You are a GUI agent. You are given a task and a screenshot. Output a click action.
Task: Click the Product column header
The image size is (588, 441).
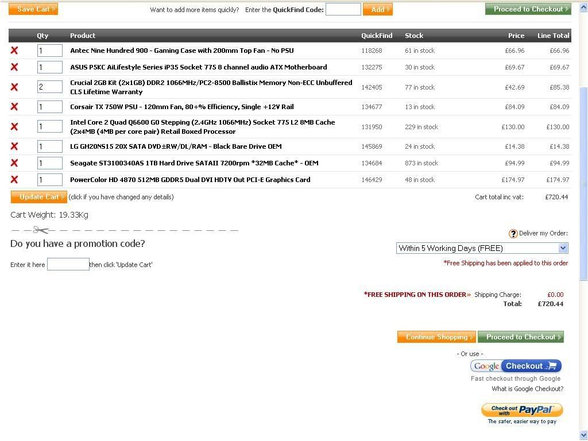coord(83,36)
